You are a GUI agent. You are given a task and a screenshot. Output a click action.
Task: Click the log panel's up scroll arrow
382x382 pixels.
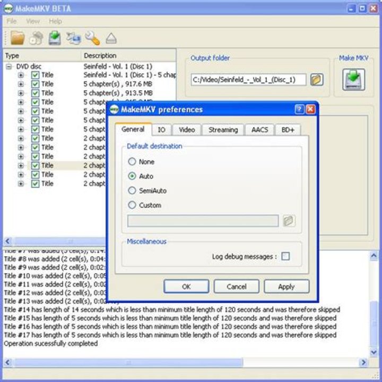point(374,256)
